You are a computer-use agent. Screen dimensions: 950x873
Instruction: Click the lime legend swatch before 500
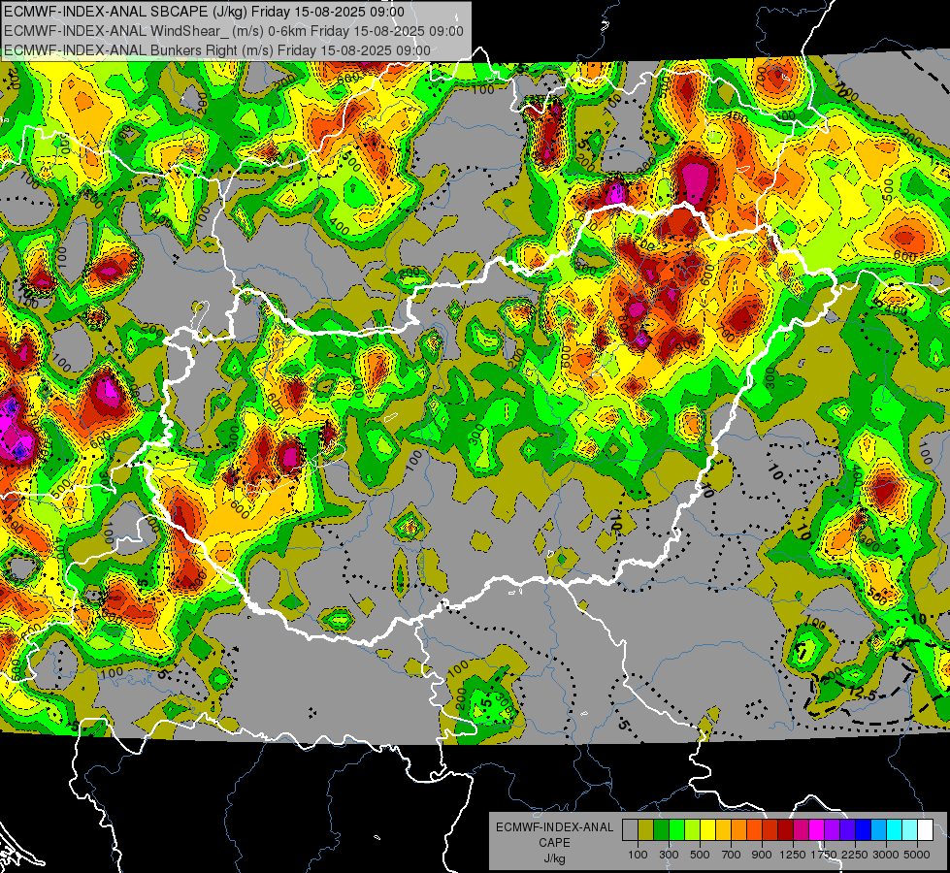693,830
